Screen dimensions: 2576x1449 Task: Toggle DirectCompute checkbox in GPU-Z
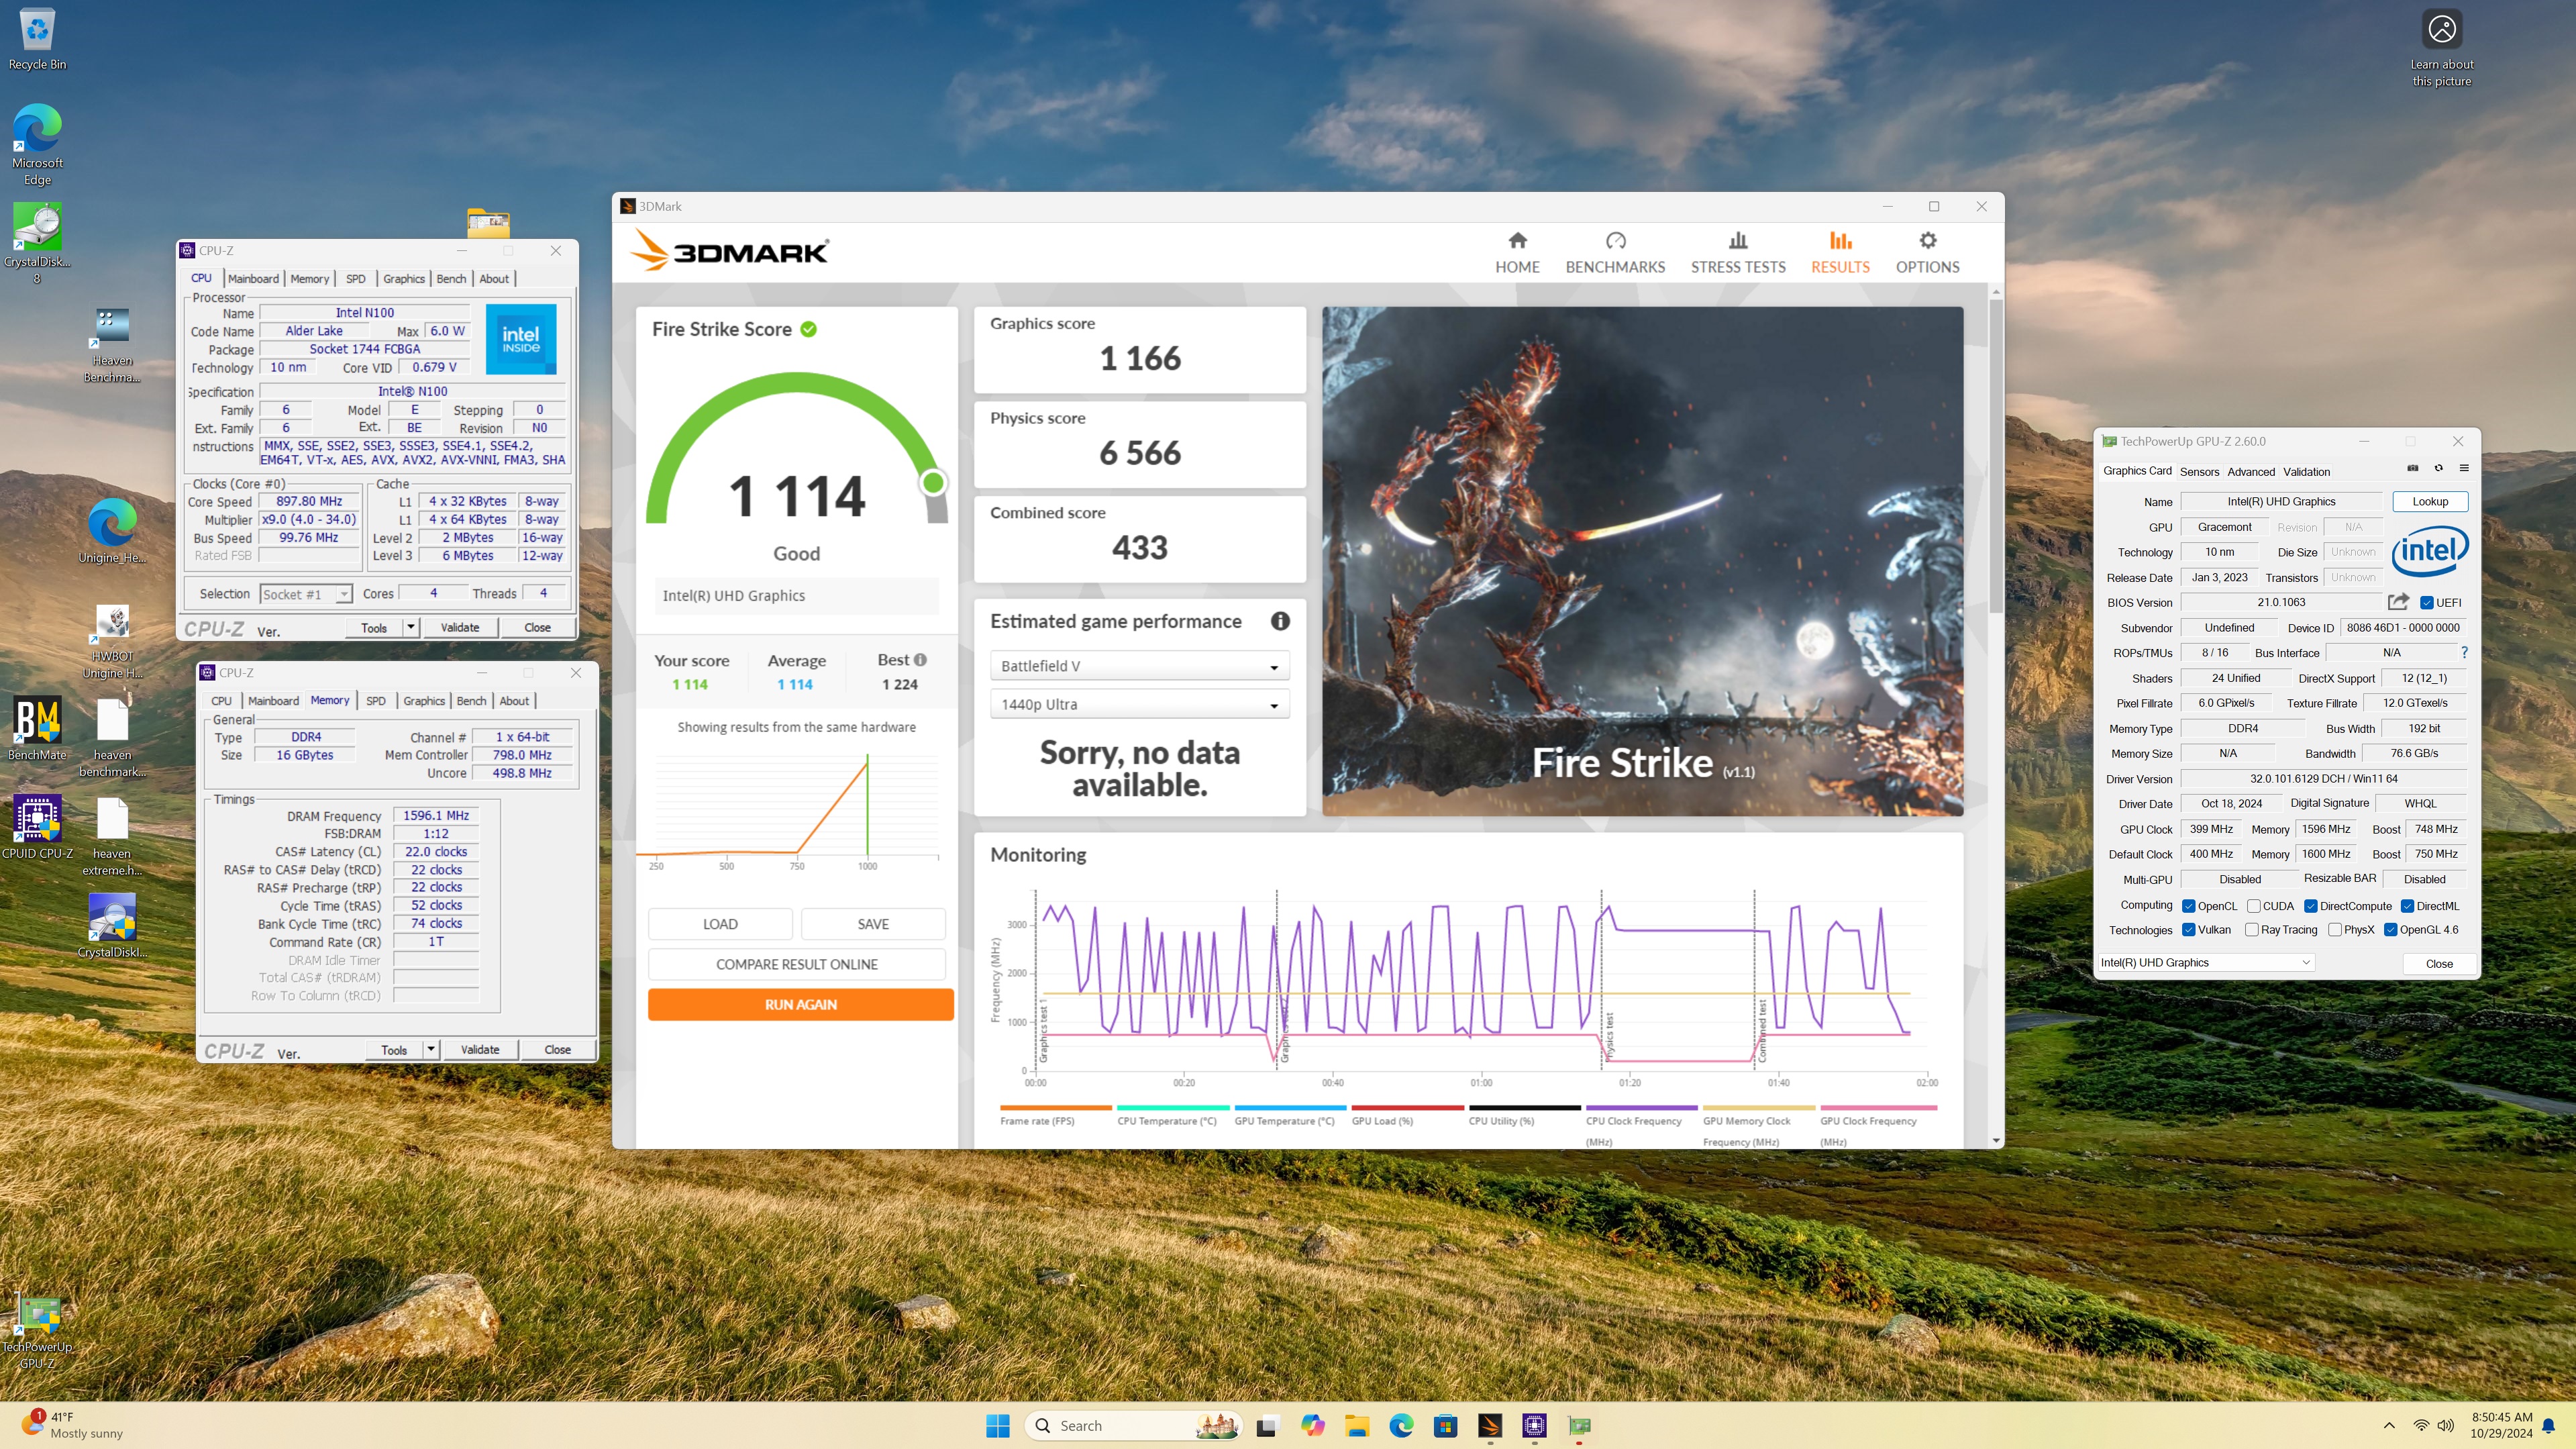2310,906
